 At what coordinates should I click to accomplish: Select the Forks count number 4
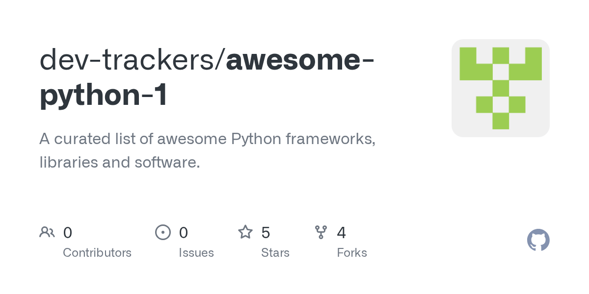point(342,232)
